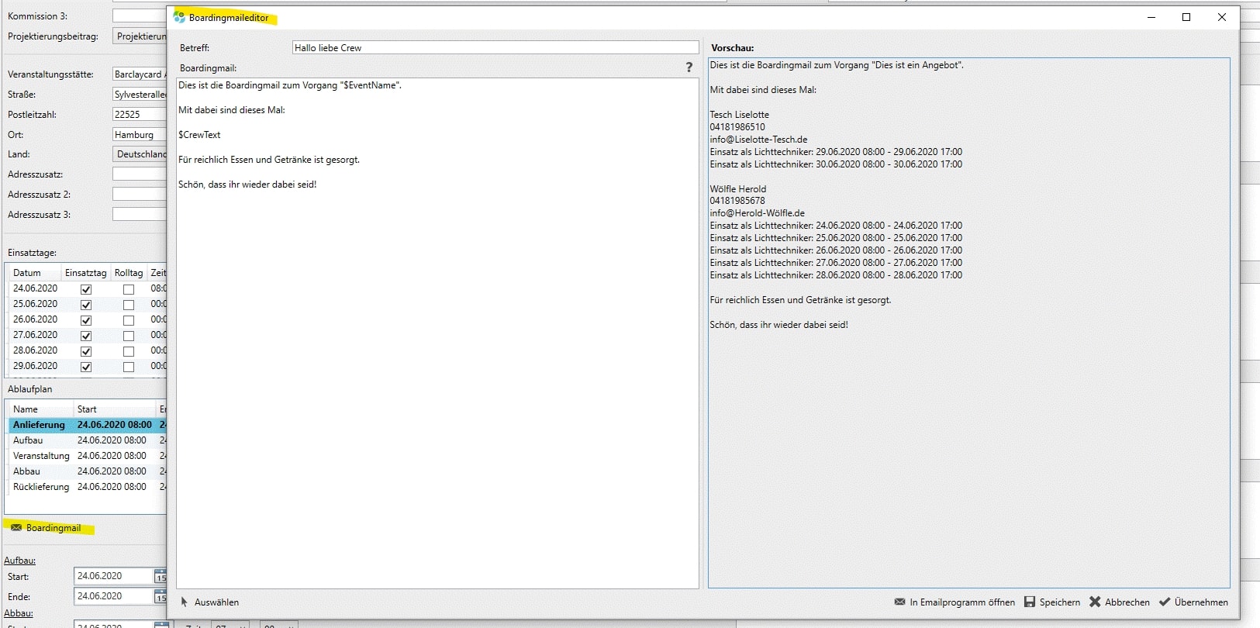Click the Vorschau preview pane

[x=968, y=323]
